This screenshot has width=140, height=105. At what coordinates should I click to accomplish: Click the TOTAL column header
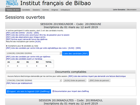tap(48, 62)
